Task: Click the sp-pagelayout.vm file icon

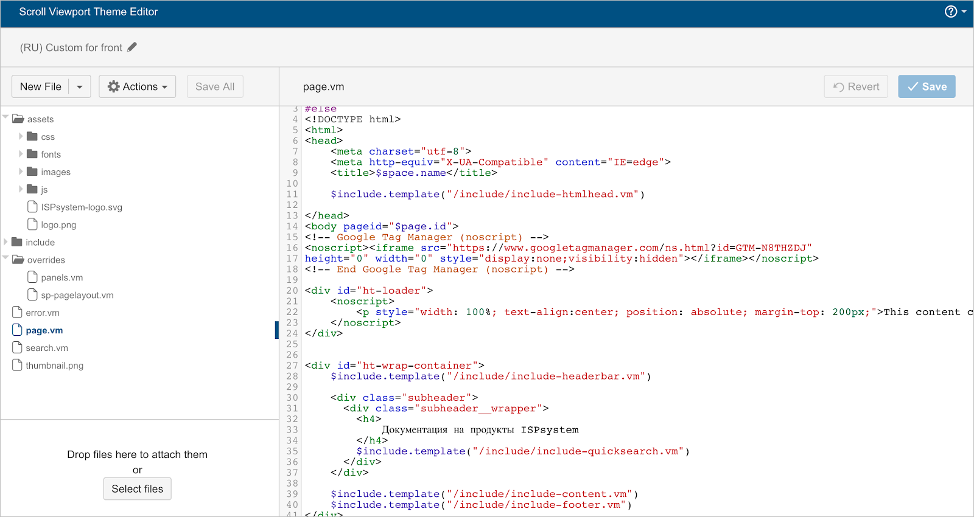Action: [32, 295]
